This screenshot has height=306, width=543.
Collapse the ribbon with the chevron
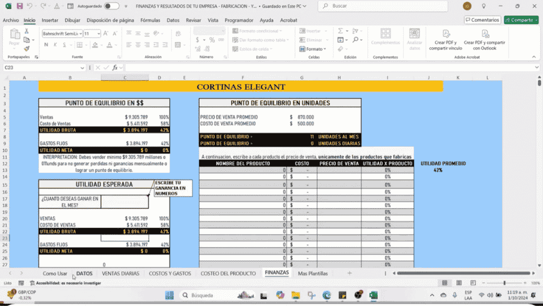tap(533, 57)
